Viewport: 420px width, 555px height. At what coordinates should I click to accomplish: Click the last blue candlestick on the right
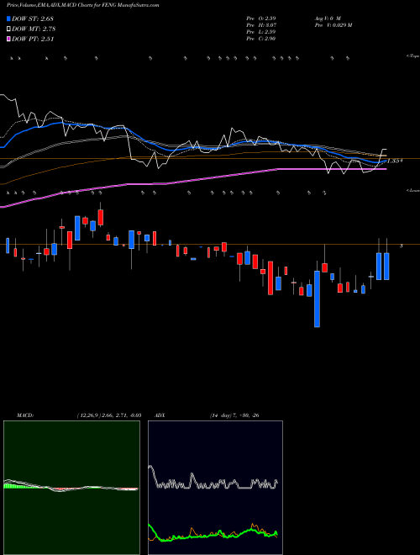point(386,267)
